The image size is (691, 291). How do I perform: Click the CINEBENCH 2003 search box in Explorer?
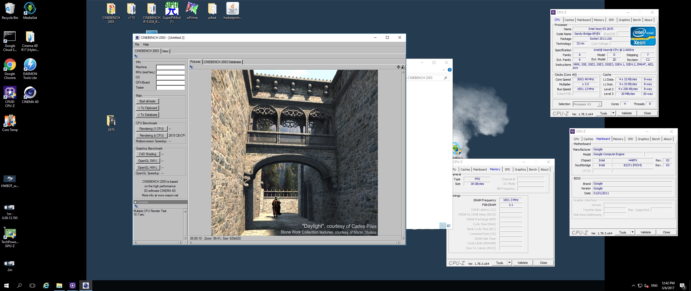click(428, 78)
